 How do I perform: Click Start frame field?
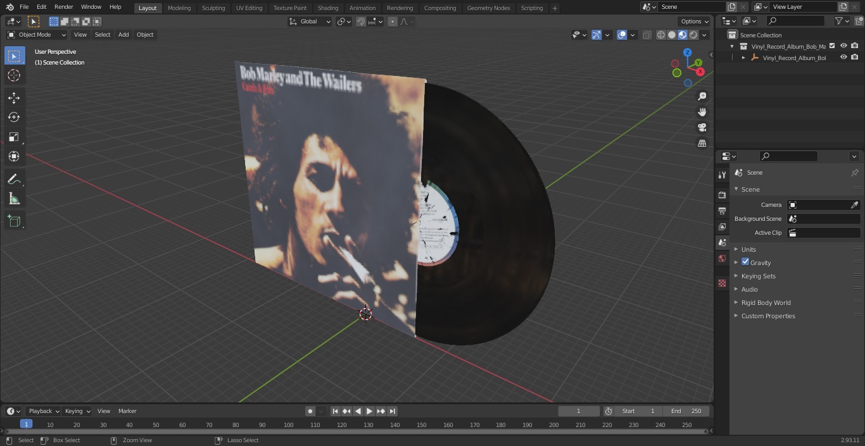[638, 411]
